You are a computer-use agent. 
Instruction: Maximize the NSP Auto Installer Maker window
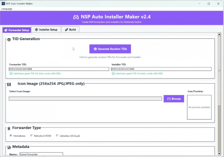[x=209, y=3]
